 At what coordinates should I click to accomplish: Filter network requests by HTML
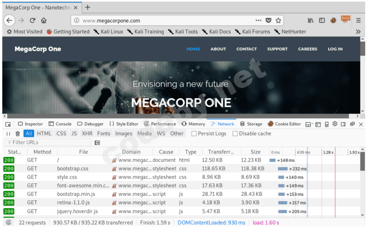tap(44, 134)
